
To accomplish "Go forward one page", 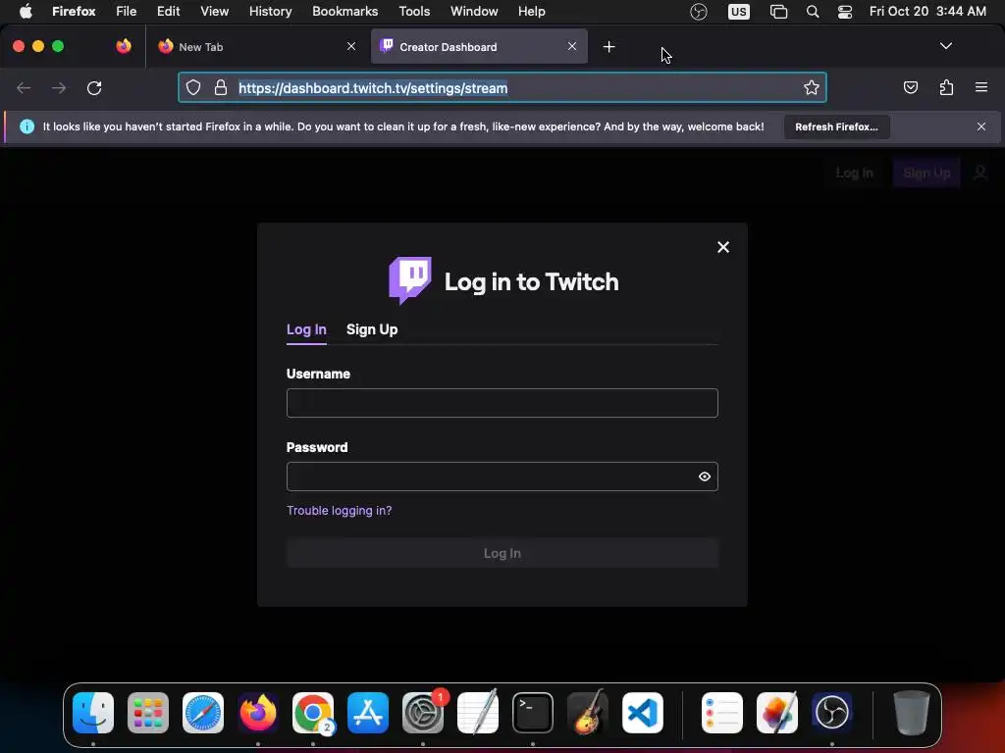I will [x=59, y=87].
